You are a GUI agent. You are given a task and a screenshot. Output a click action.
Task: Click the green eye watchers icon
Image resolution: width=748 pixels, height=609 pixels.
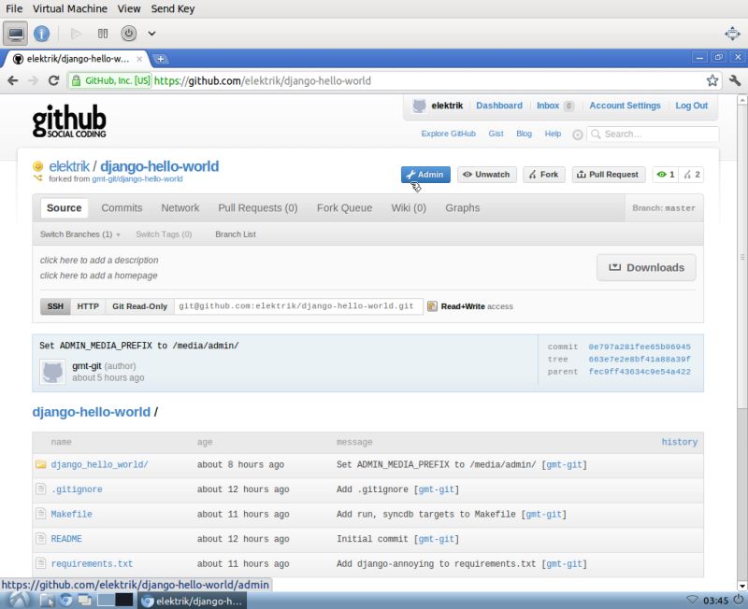660,175
